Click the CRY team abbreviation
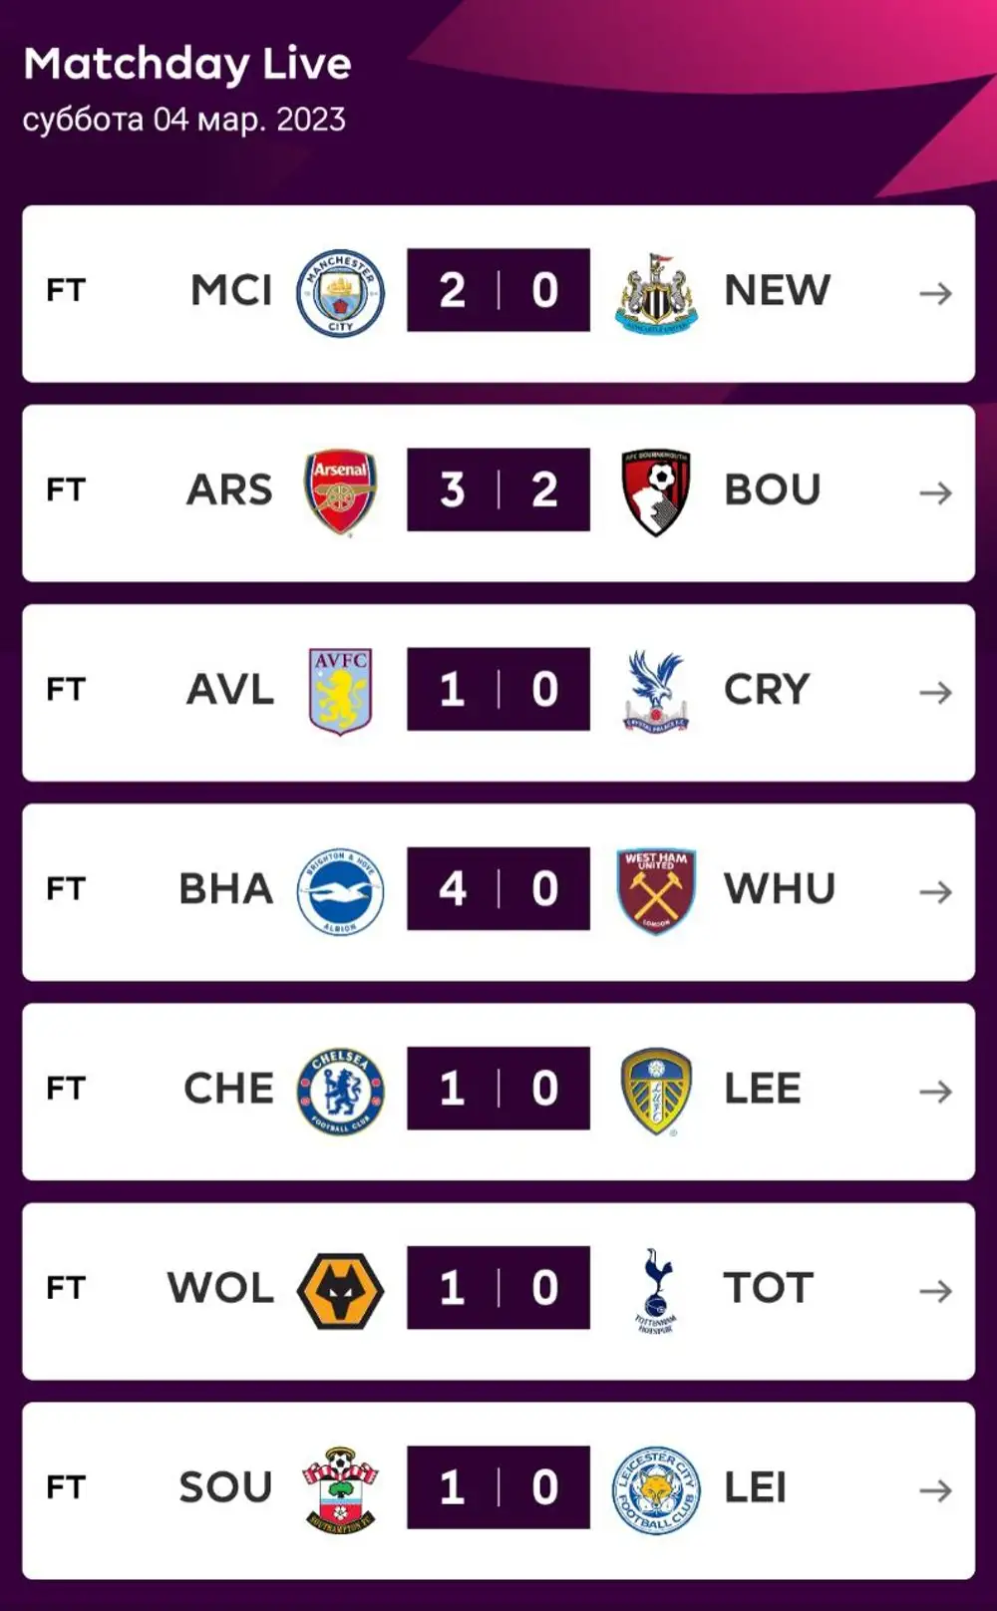 (767, 690)
